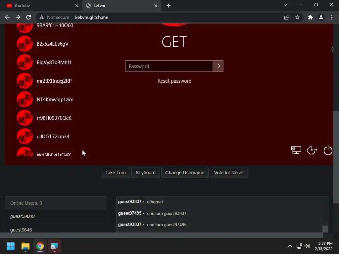Screen dimensions: 339x254
Task: Open a new browser tab
Action: pos(169,6)
